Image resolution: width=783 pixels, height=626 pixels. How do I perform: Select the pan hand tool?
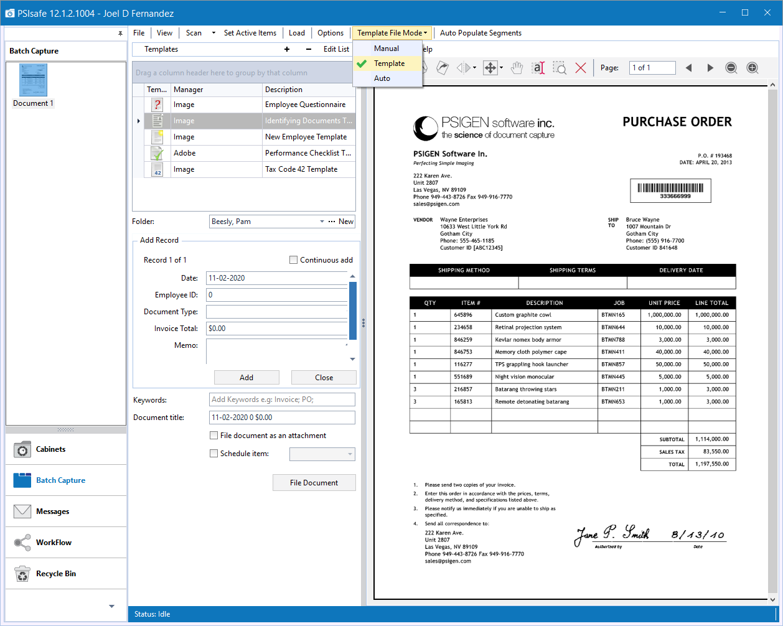click(517, 68)
